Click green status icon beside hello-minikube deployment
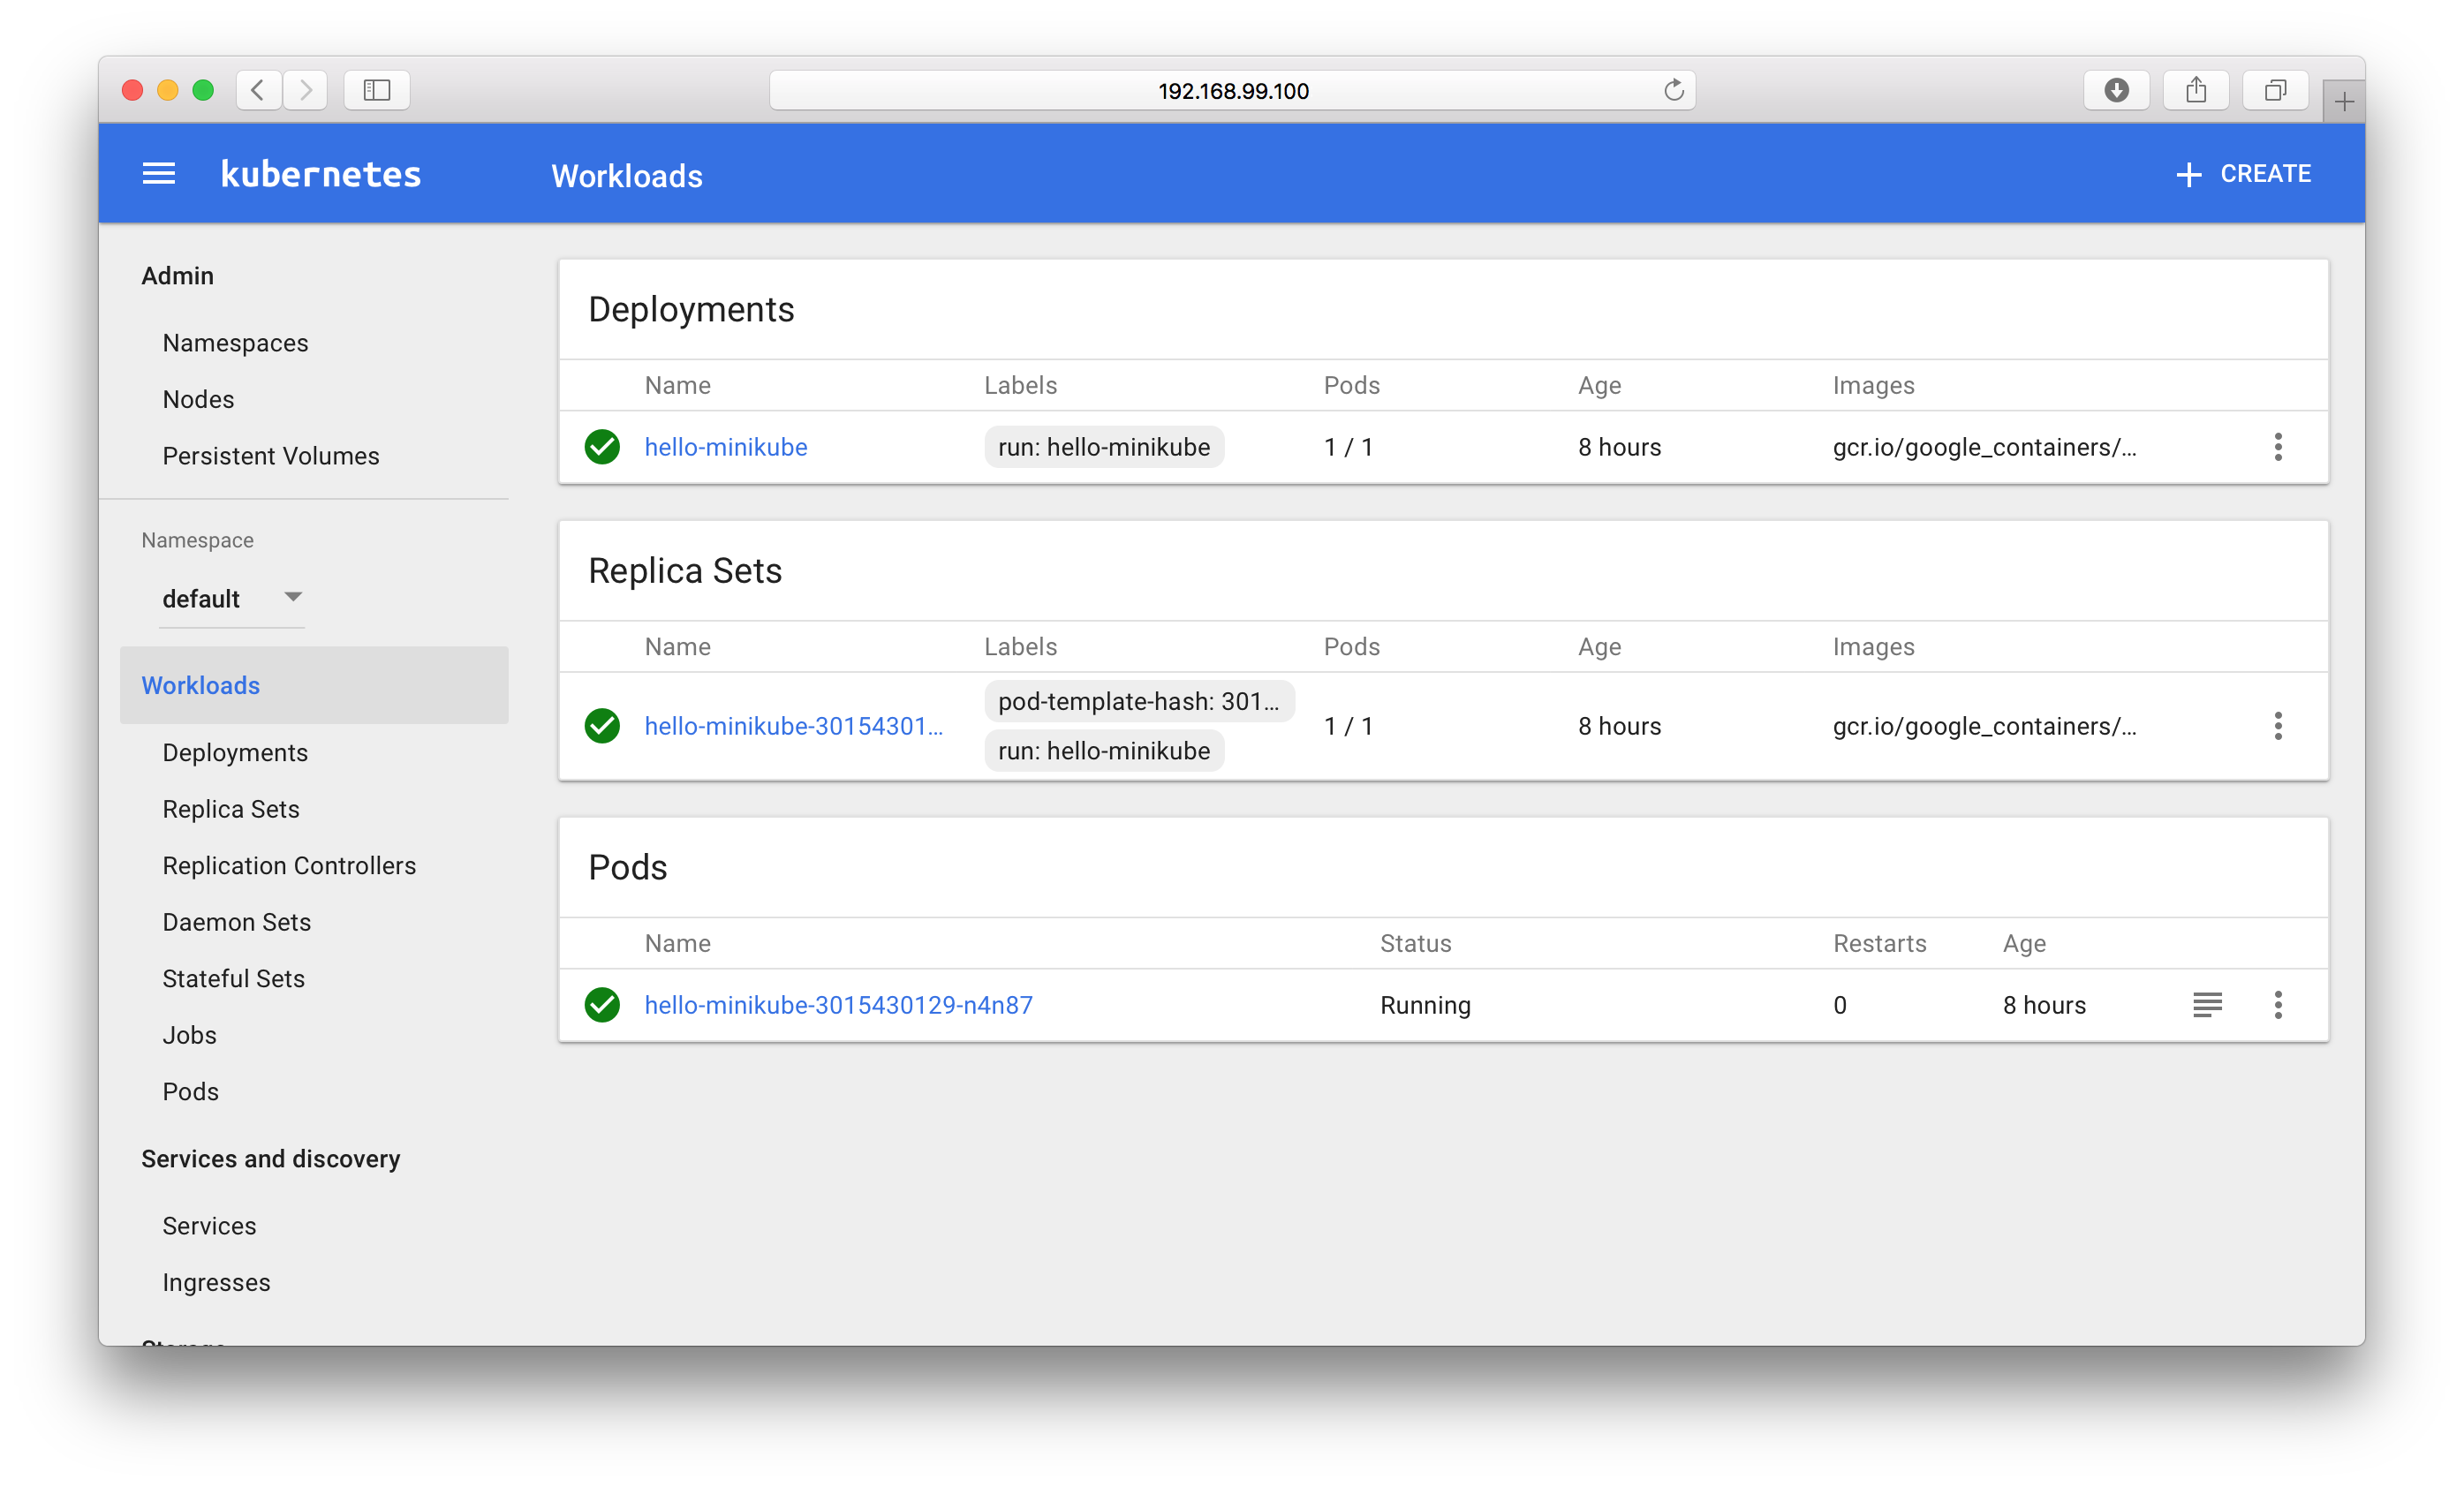2464x1487 pixels. (x=601, y=447)
